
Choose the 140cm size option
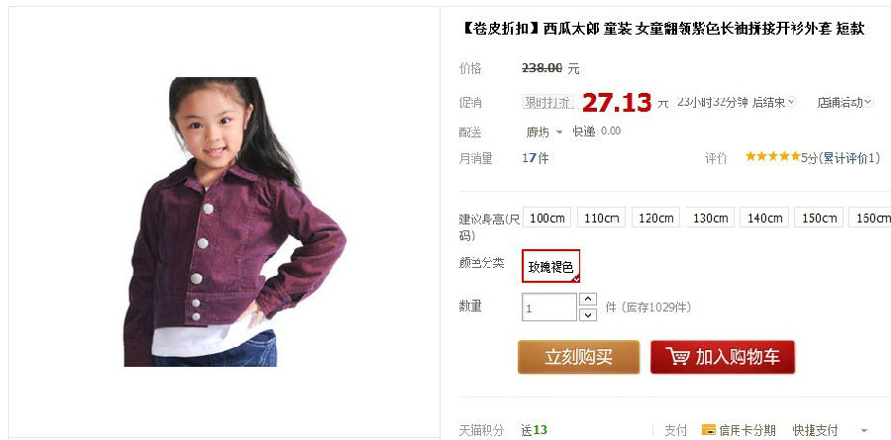(x=764, y=218)
